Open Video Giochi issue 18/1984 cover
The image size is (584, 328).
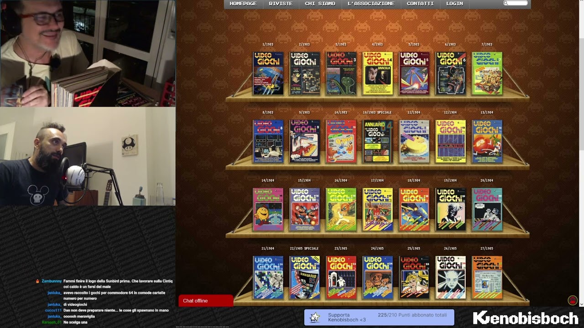(414, 210)
